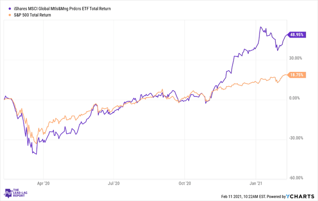The image size is (318, 201).
Task: Click the orange 18.75% value tag
Action: click(297, 75)
